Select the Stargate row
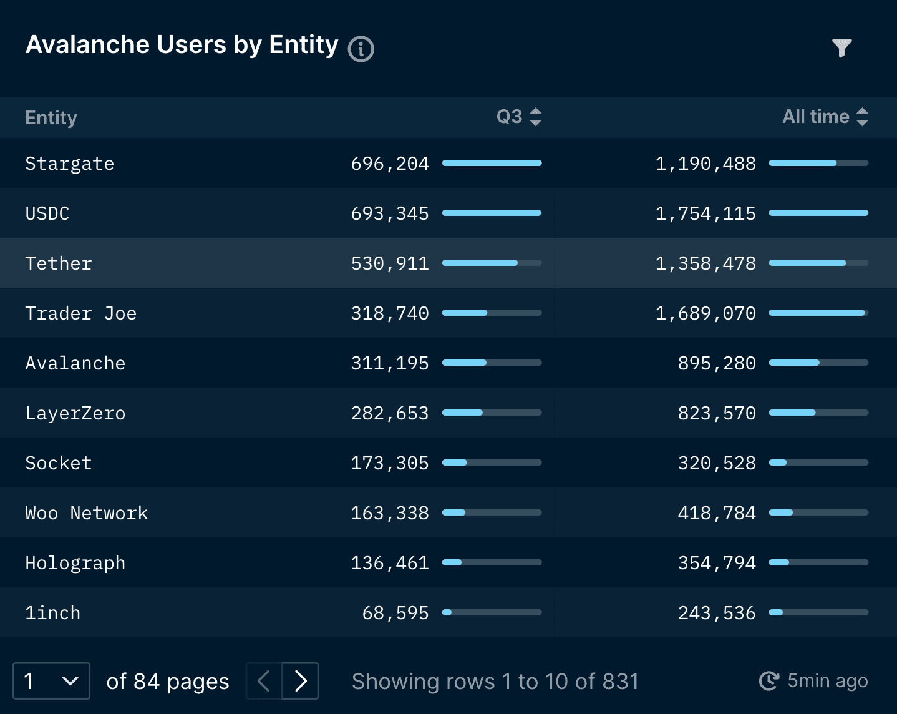 [448, 163]
